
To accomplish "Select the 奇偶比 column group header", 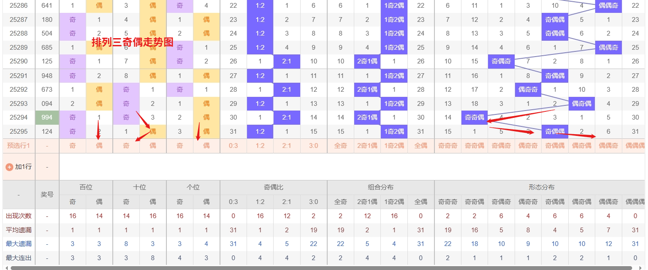I will coord(273,187).
